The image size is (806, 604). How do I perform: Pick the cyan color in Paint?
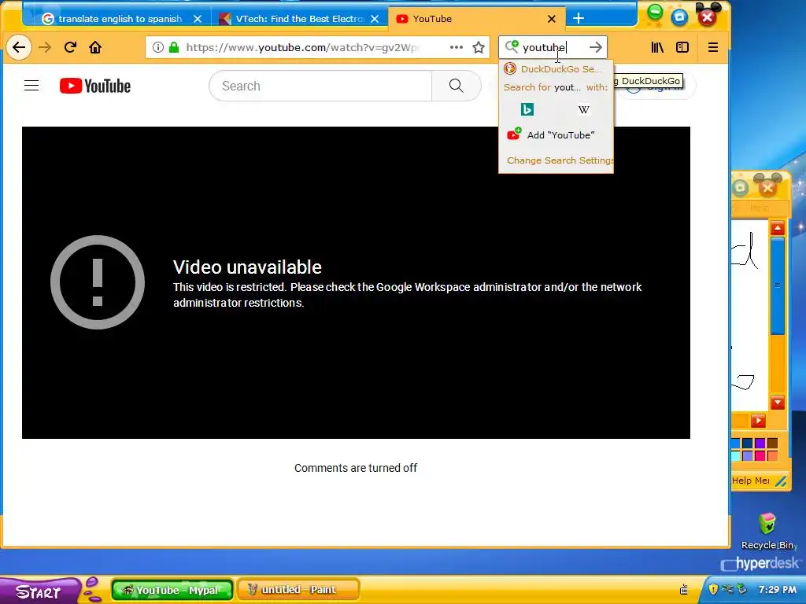point(736,455)
